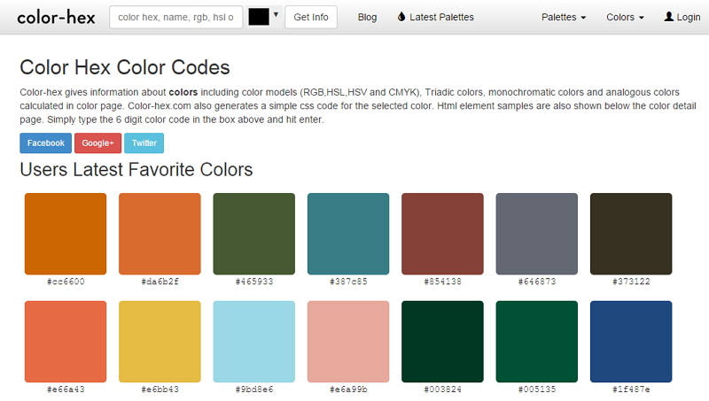Image resolution: width=709 pixels, height=401 pixels.
Task: Click the #1f487e navy blue swatch
Action: tap(631, 342)
